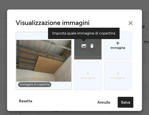
Task: Select the darkened second image thumbnail
Action: (88, 49)
